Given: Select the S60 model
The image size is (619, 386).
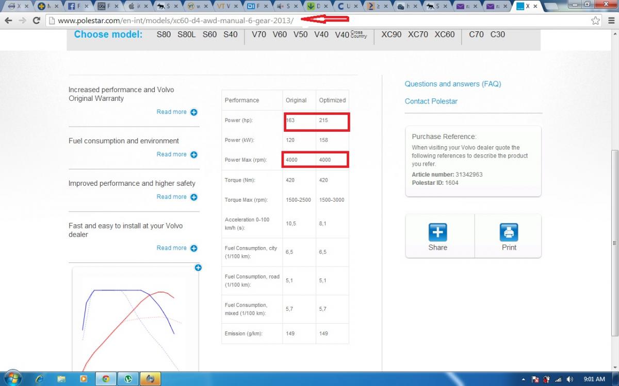Looking at the screenshot, I should [209, 34].
